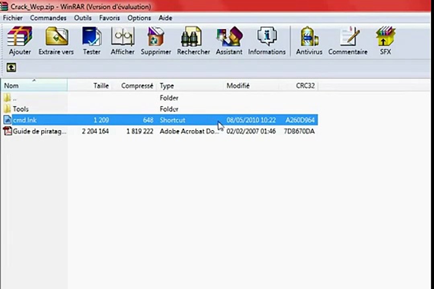Click the "1 209" size value

tap(101, 120)
